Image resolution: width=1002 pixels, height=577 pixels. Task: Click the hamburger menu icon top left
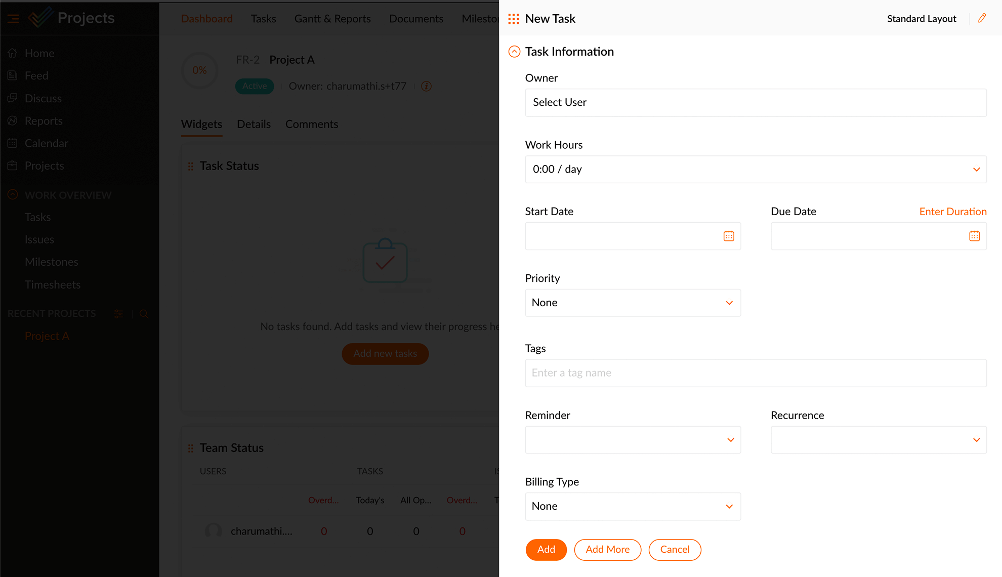click(13, 19)
